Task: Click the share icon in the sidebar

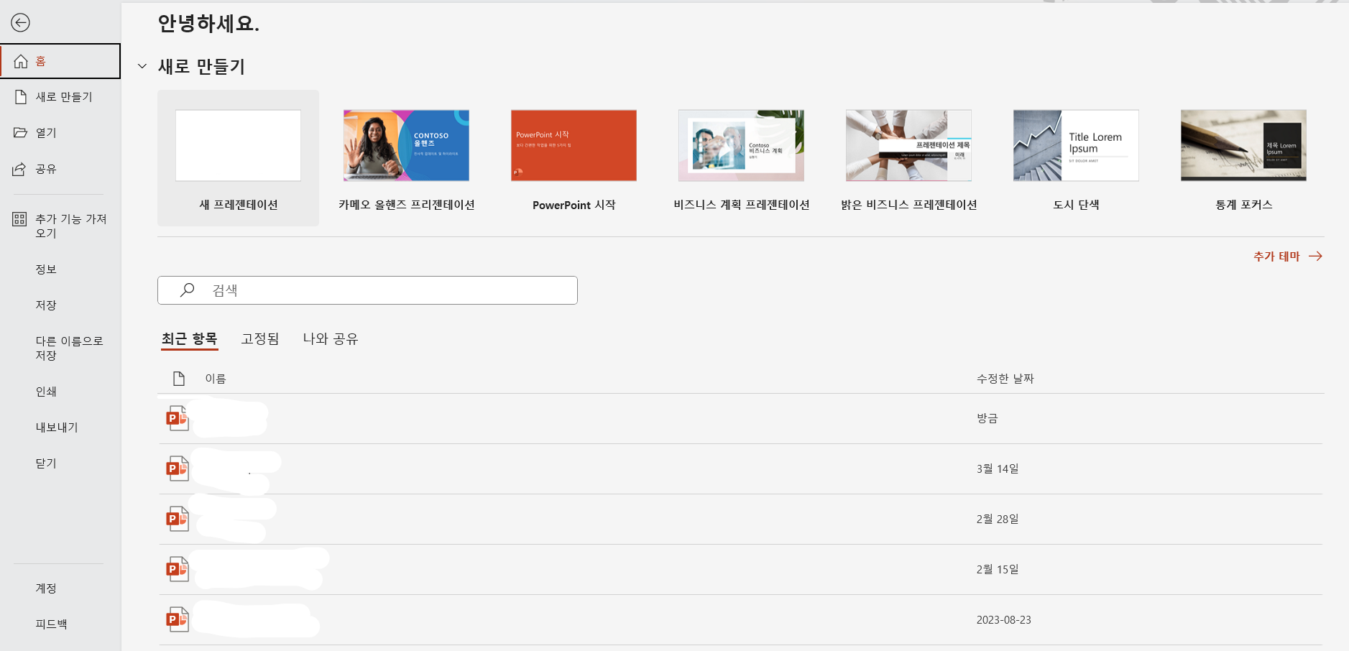Action: click(x=19, y=169)
